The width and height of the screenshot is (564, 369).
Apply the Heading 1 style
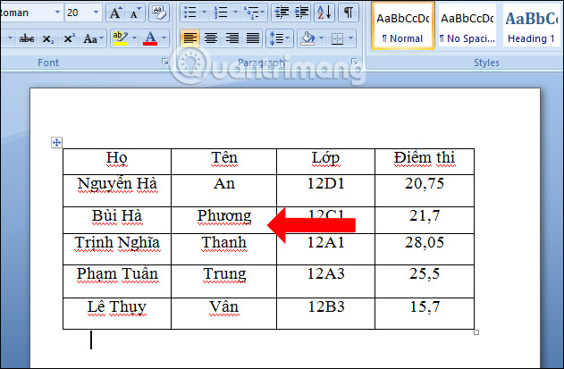tap(531, 26)
